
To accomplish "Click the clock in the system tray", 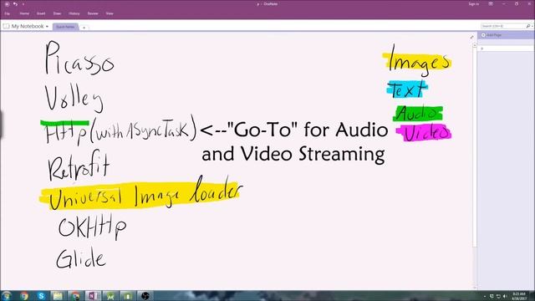I will click(x=519, y=296).
